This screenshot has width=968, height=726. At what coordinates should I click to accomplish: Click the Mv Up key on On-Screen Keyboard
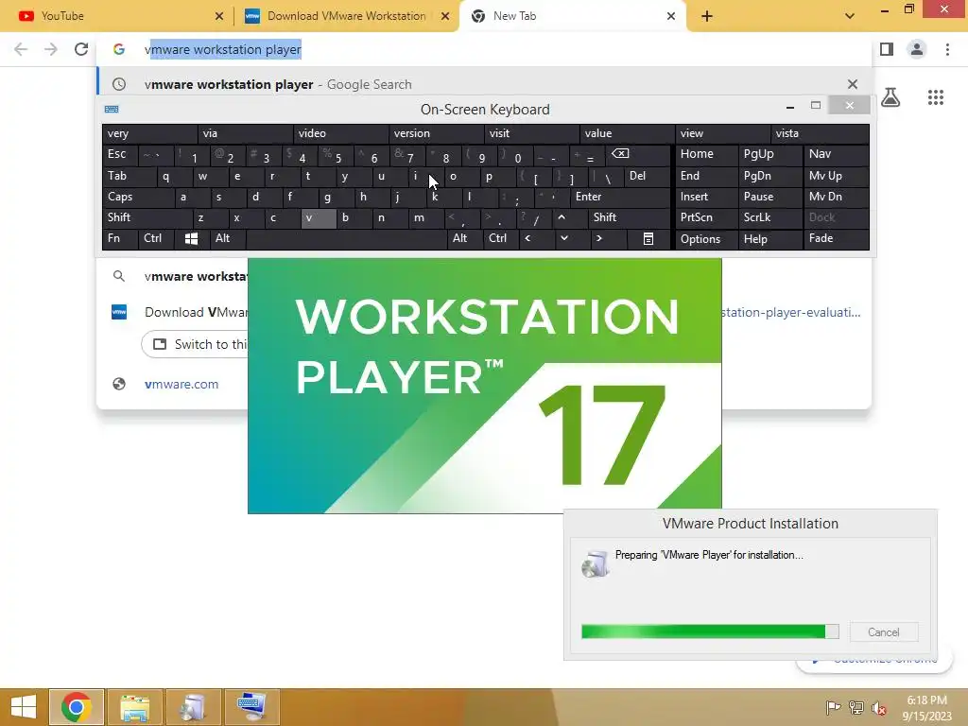point(836,176)
